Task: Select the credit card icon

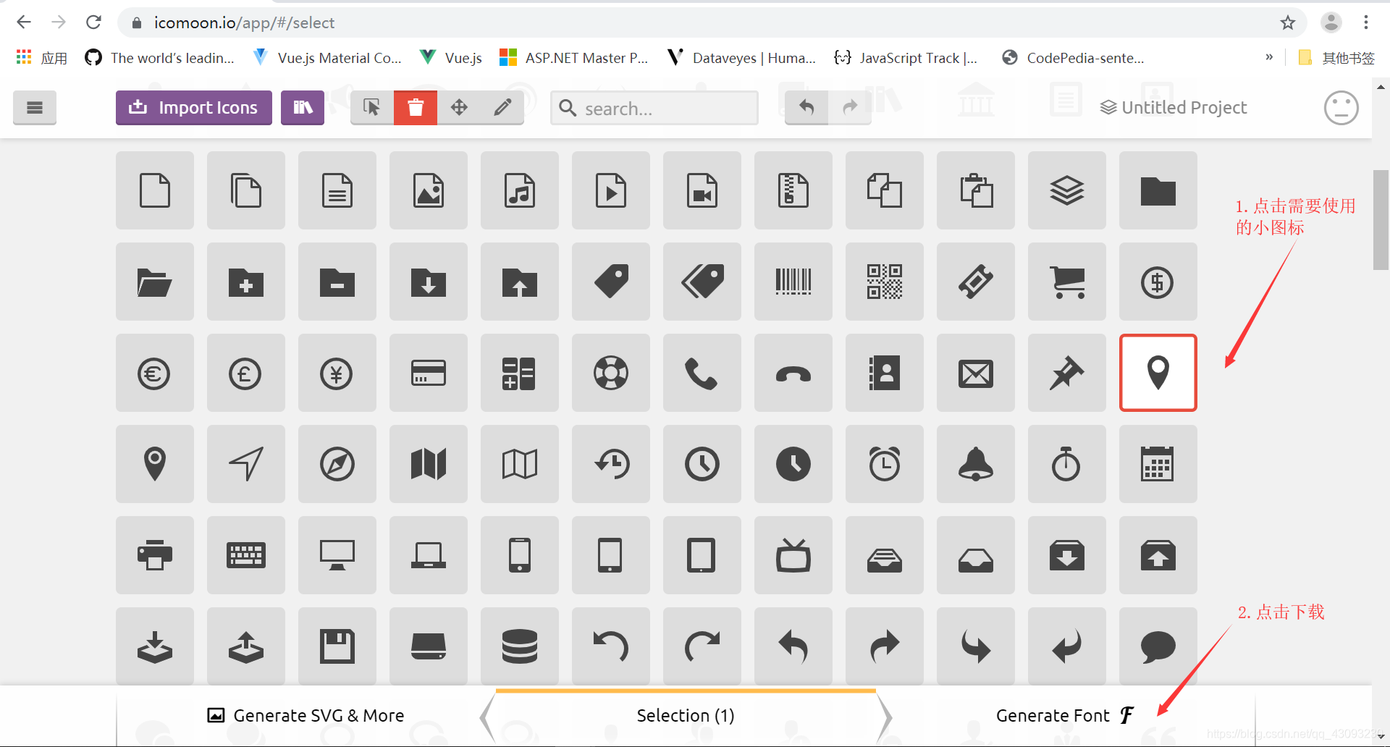Action: 429,373
